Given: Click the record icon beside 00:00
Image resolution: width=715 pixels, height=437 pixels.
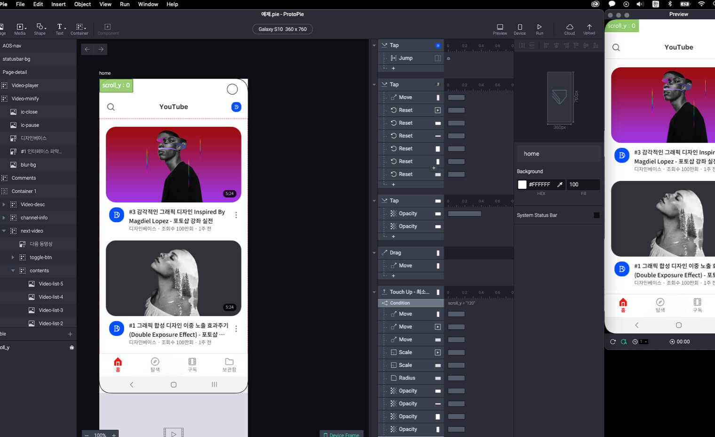Looking at the screenshot, I should pos(672,342).
